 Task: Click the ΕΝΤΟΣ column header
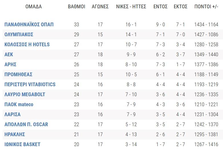point(160,7)
